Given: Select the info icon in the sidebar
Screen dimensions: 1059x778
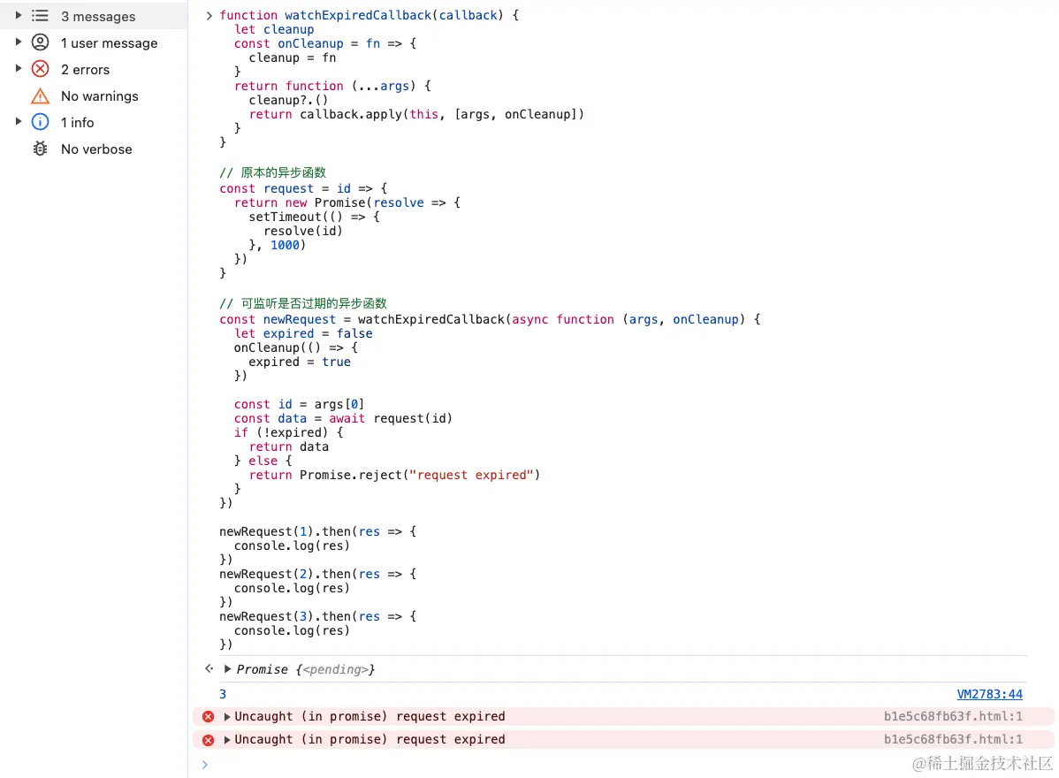Looking at the screenshot, I should [x=41, y=122].
